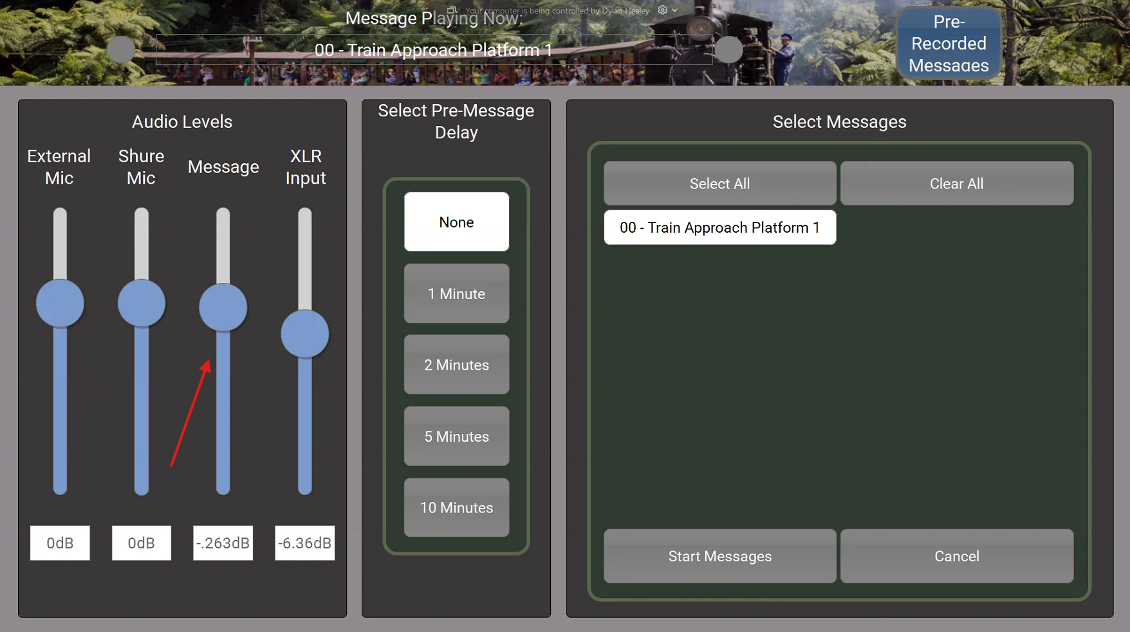Click the Select Messages heading

[839, 122]
